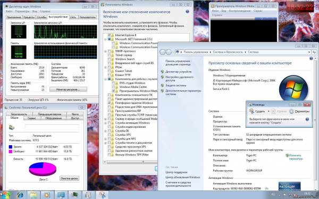Open the Windows Start orb
The height and width of the screenshot is (199, 319).
[6, 195]
